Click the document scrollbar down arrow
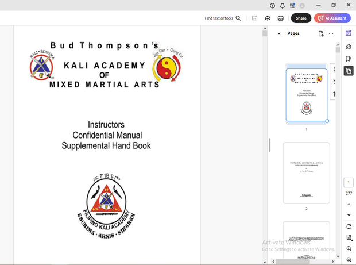356x265 pixels. [x=265, y=262]
